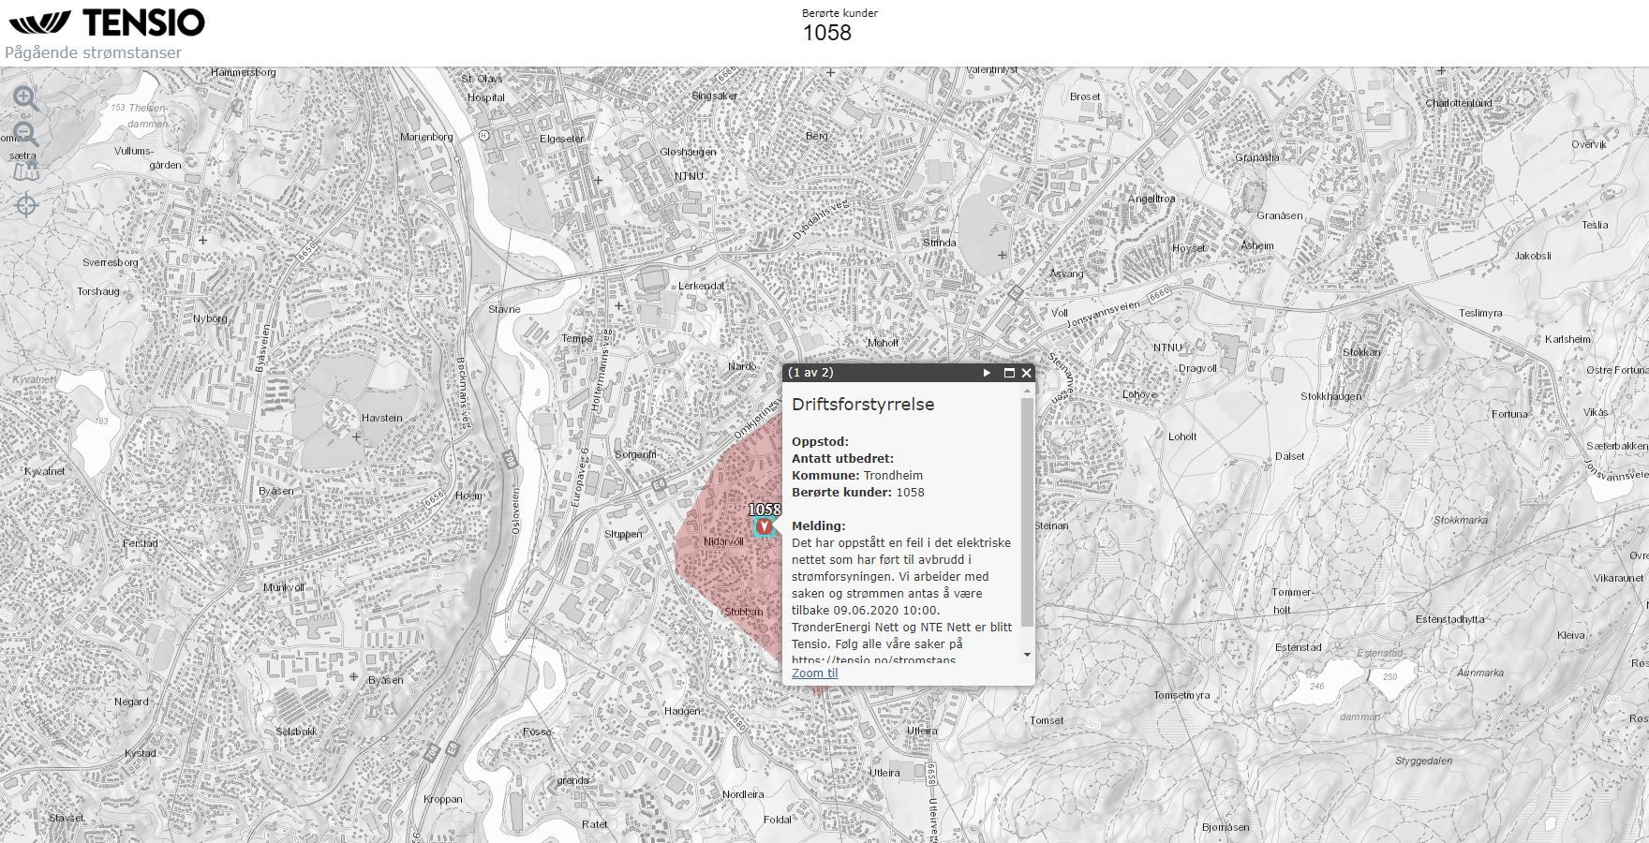Zoom in on the map
The height and width of the screenshot is (843, 1649).
tap(25, 98)
